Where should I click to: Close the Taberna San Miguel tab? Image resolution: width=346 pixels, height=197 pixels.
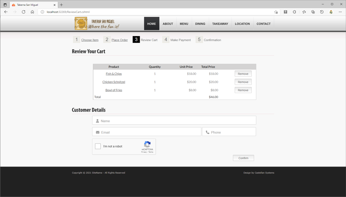coord(55,5)
